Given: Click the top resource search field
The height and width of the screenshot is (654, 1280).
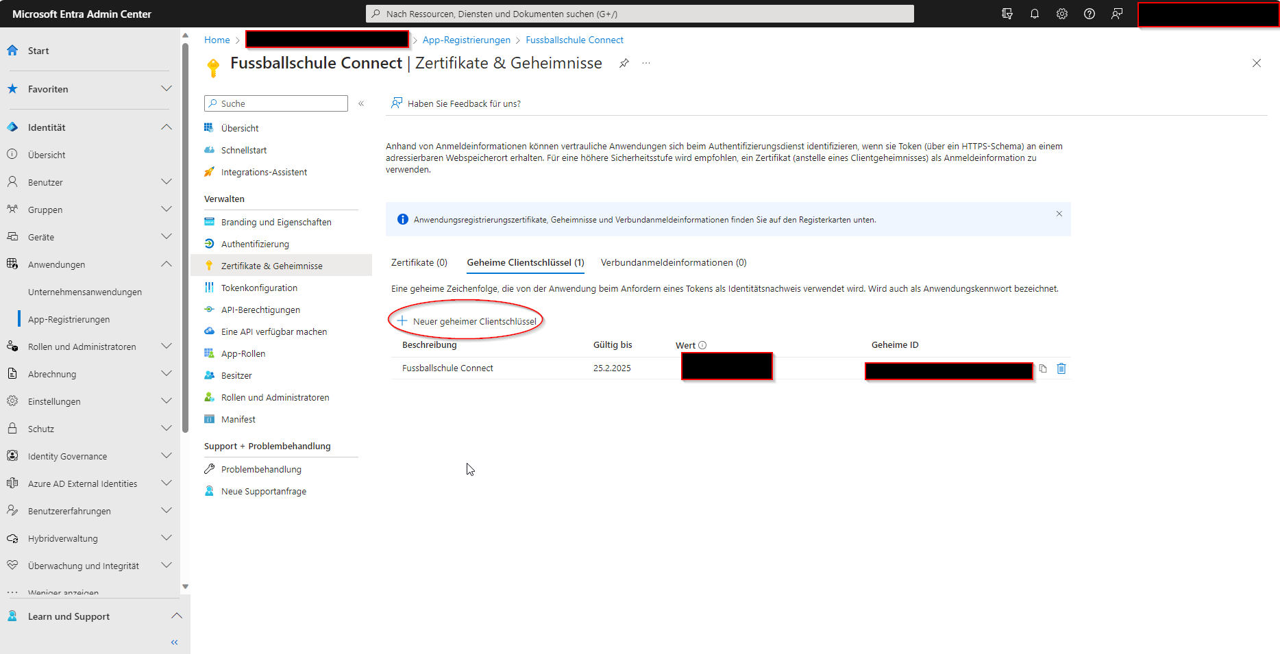Looking at the screenshot, I should coord(640,14).
